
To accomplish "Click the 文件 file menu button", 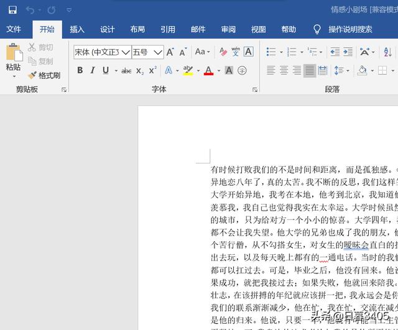I will pyautogui.click(x=14, y=29).
